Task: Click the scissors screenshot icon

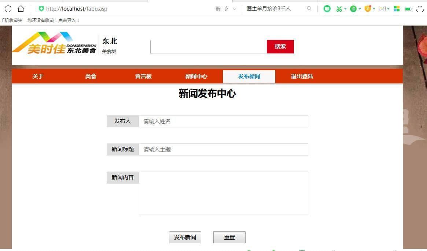Action: pyautogui.click(x=339, y=8)
